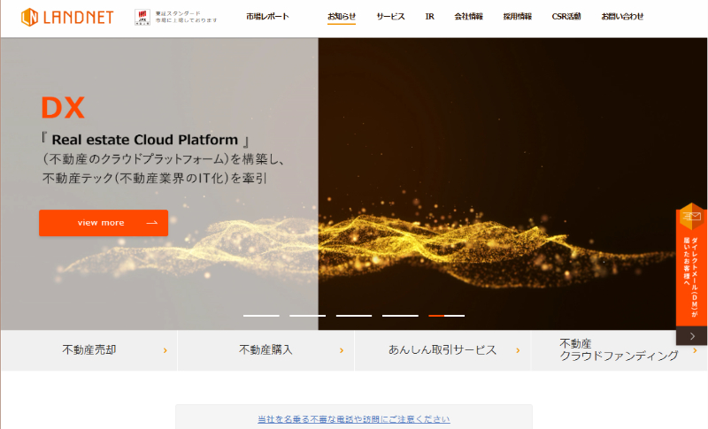Select the first carousel slide indicator
708x429 pixels.
coord(261,316)
